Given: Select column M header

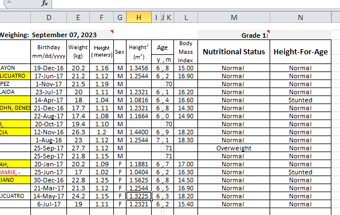Looking at the screenshot, I should tap(234, 17).
